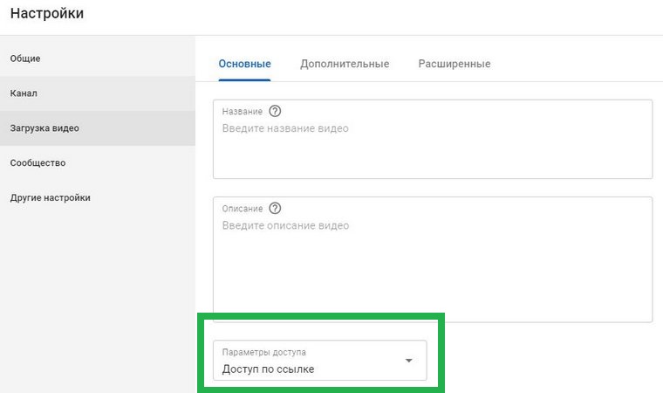Open Общие settings in the sidebar
Viewport: 663px width, 393px height.
(25, 59)
